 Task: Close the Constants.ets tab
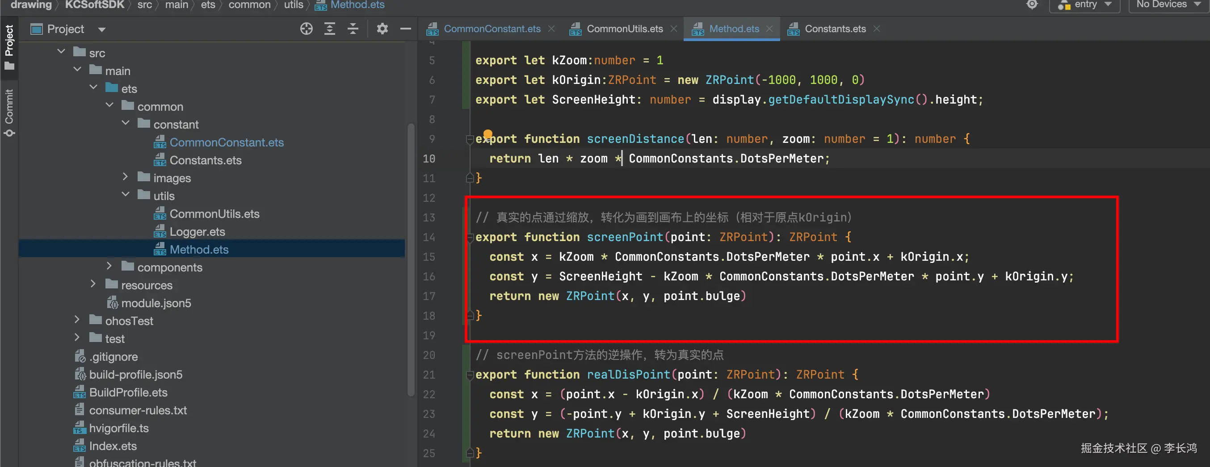coord(877,29)
